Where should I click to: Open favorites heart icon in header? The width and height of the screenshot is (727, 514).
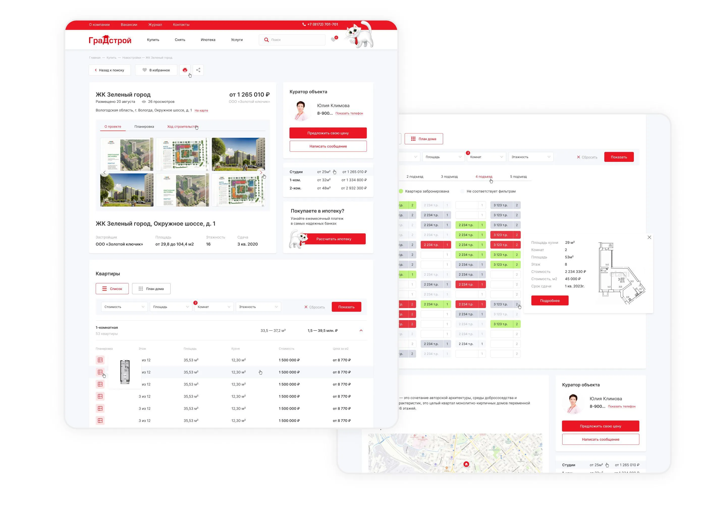(333, 40)
